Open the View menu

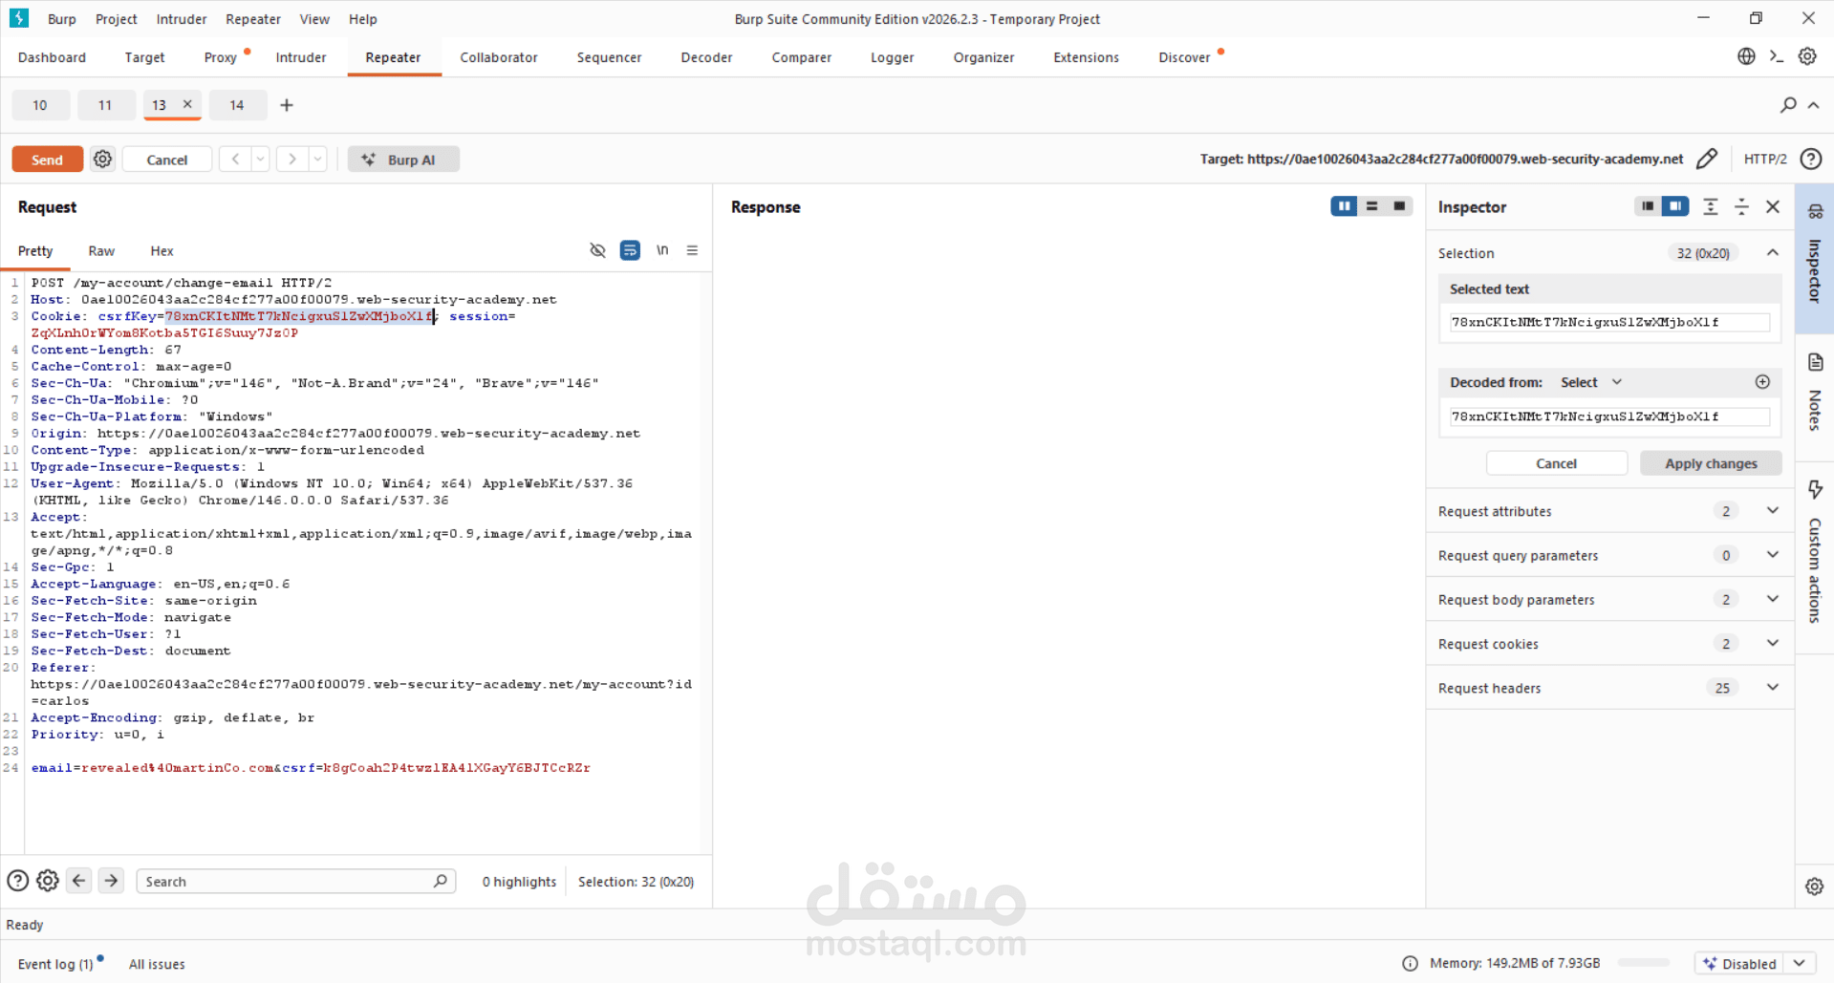pyautogui.click(x=314, y=19)
